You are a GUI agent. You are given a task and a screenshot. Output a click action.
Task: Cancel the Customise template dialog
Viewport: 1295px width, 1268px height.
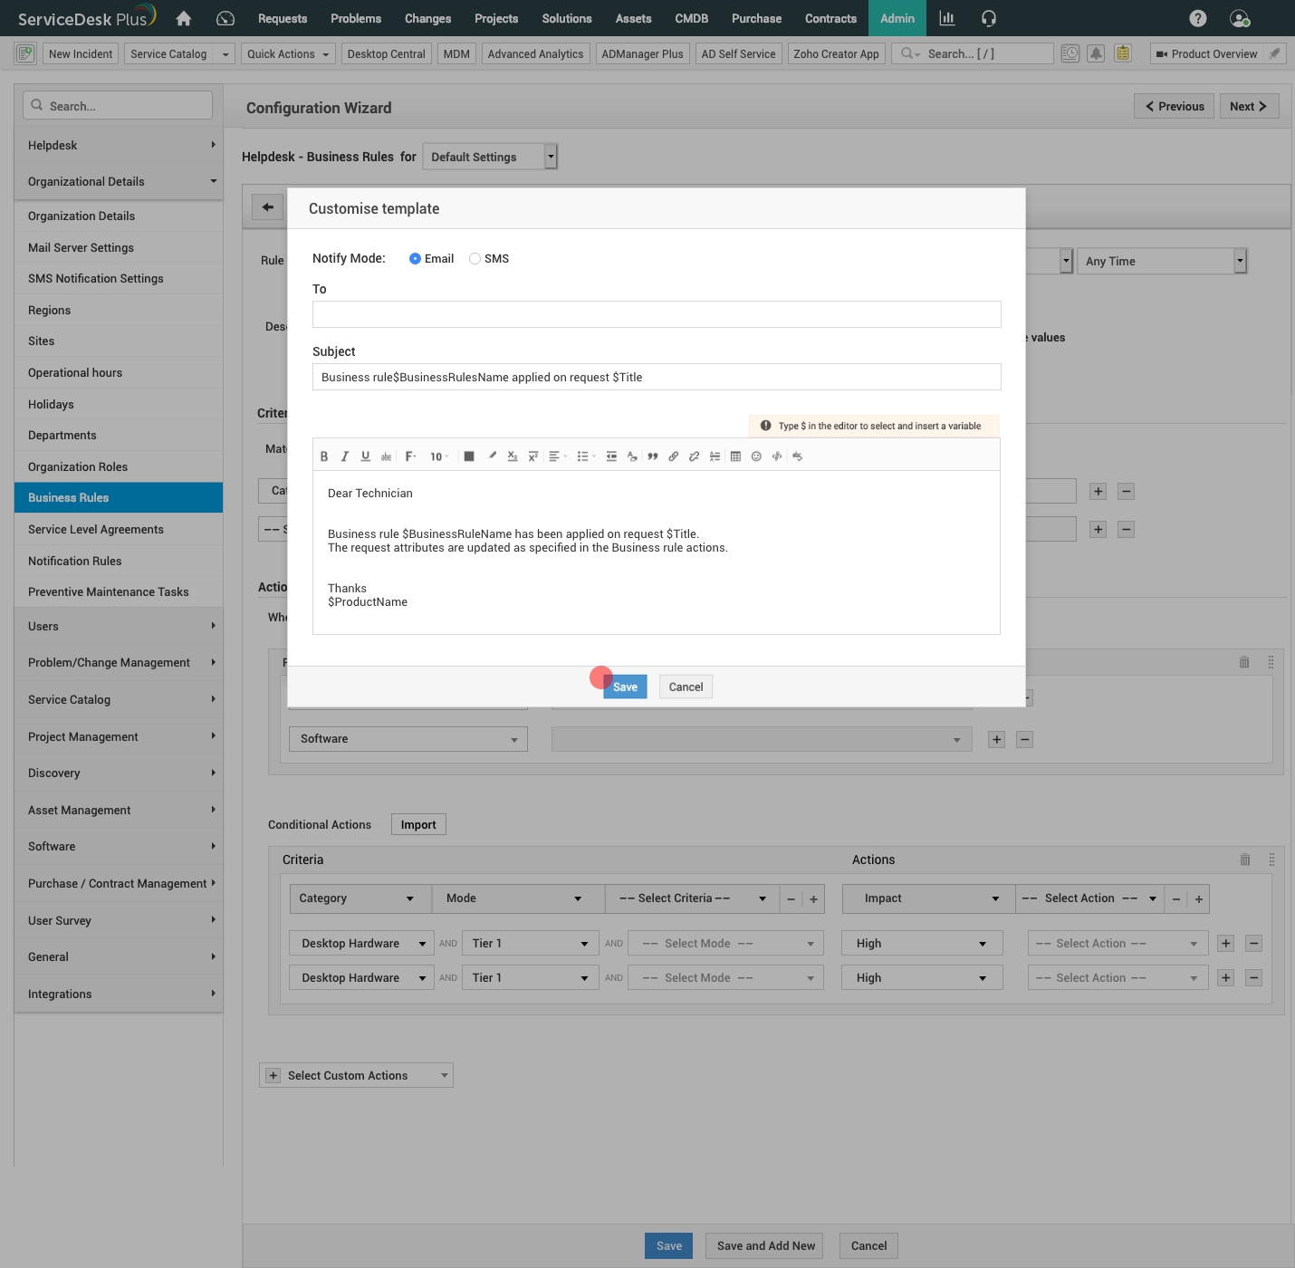tap(686, 687)
